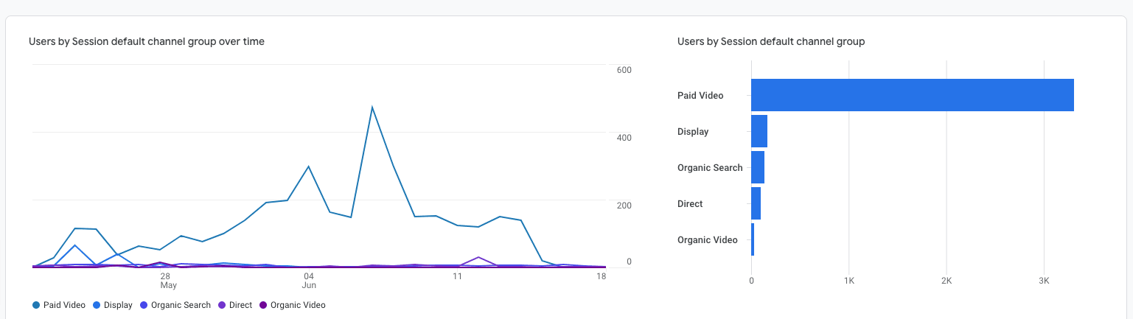Select the small Organic Video bar

coord(753,239)
